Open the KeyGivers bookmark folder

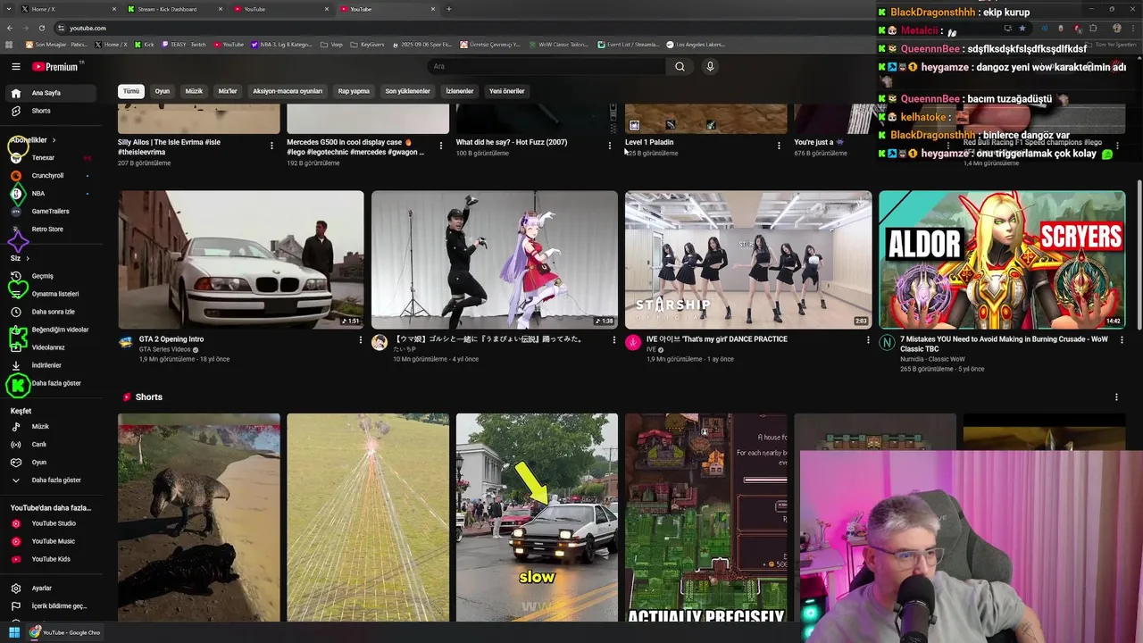tap(367, 44)
